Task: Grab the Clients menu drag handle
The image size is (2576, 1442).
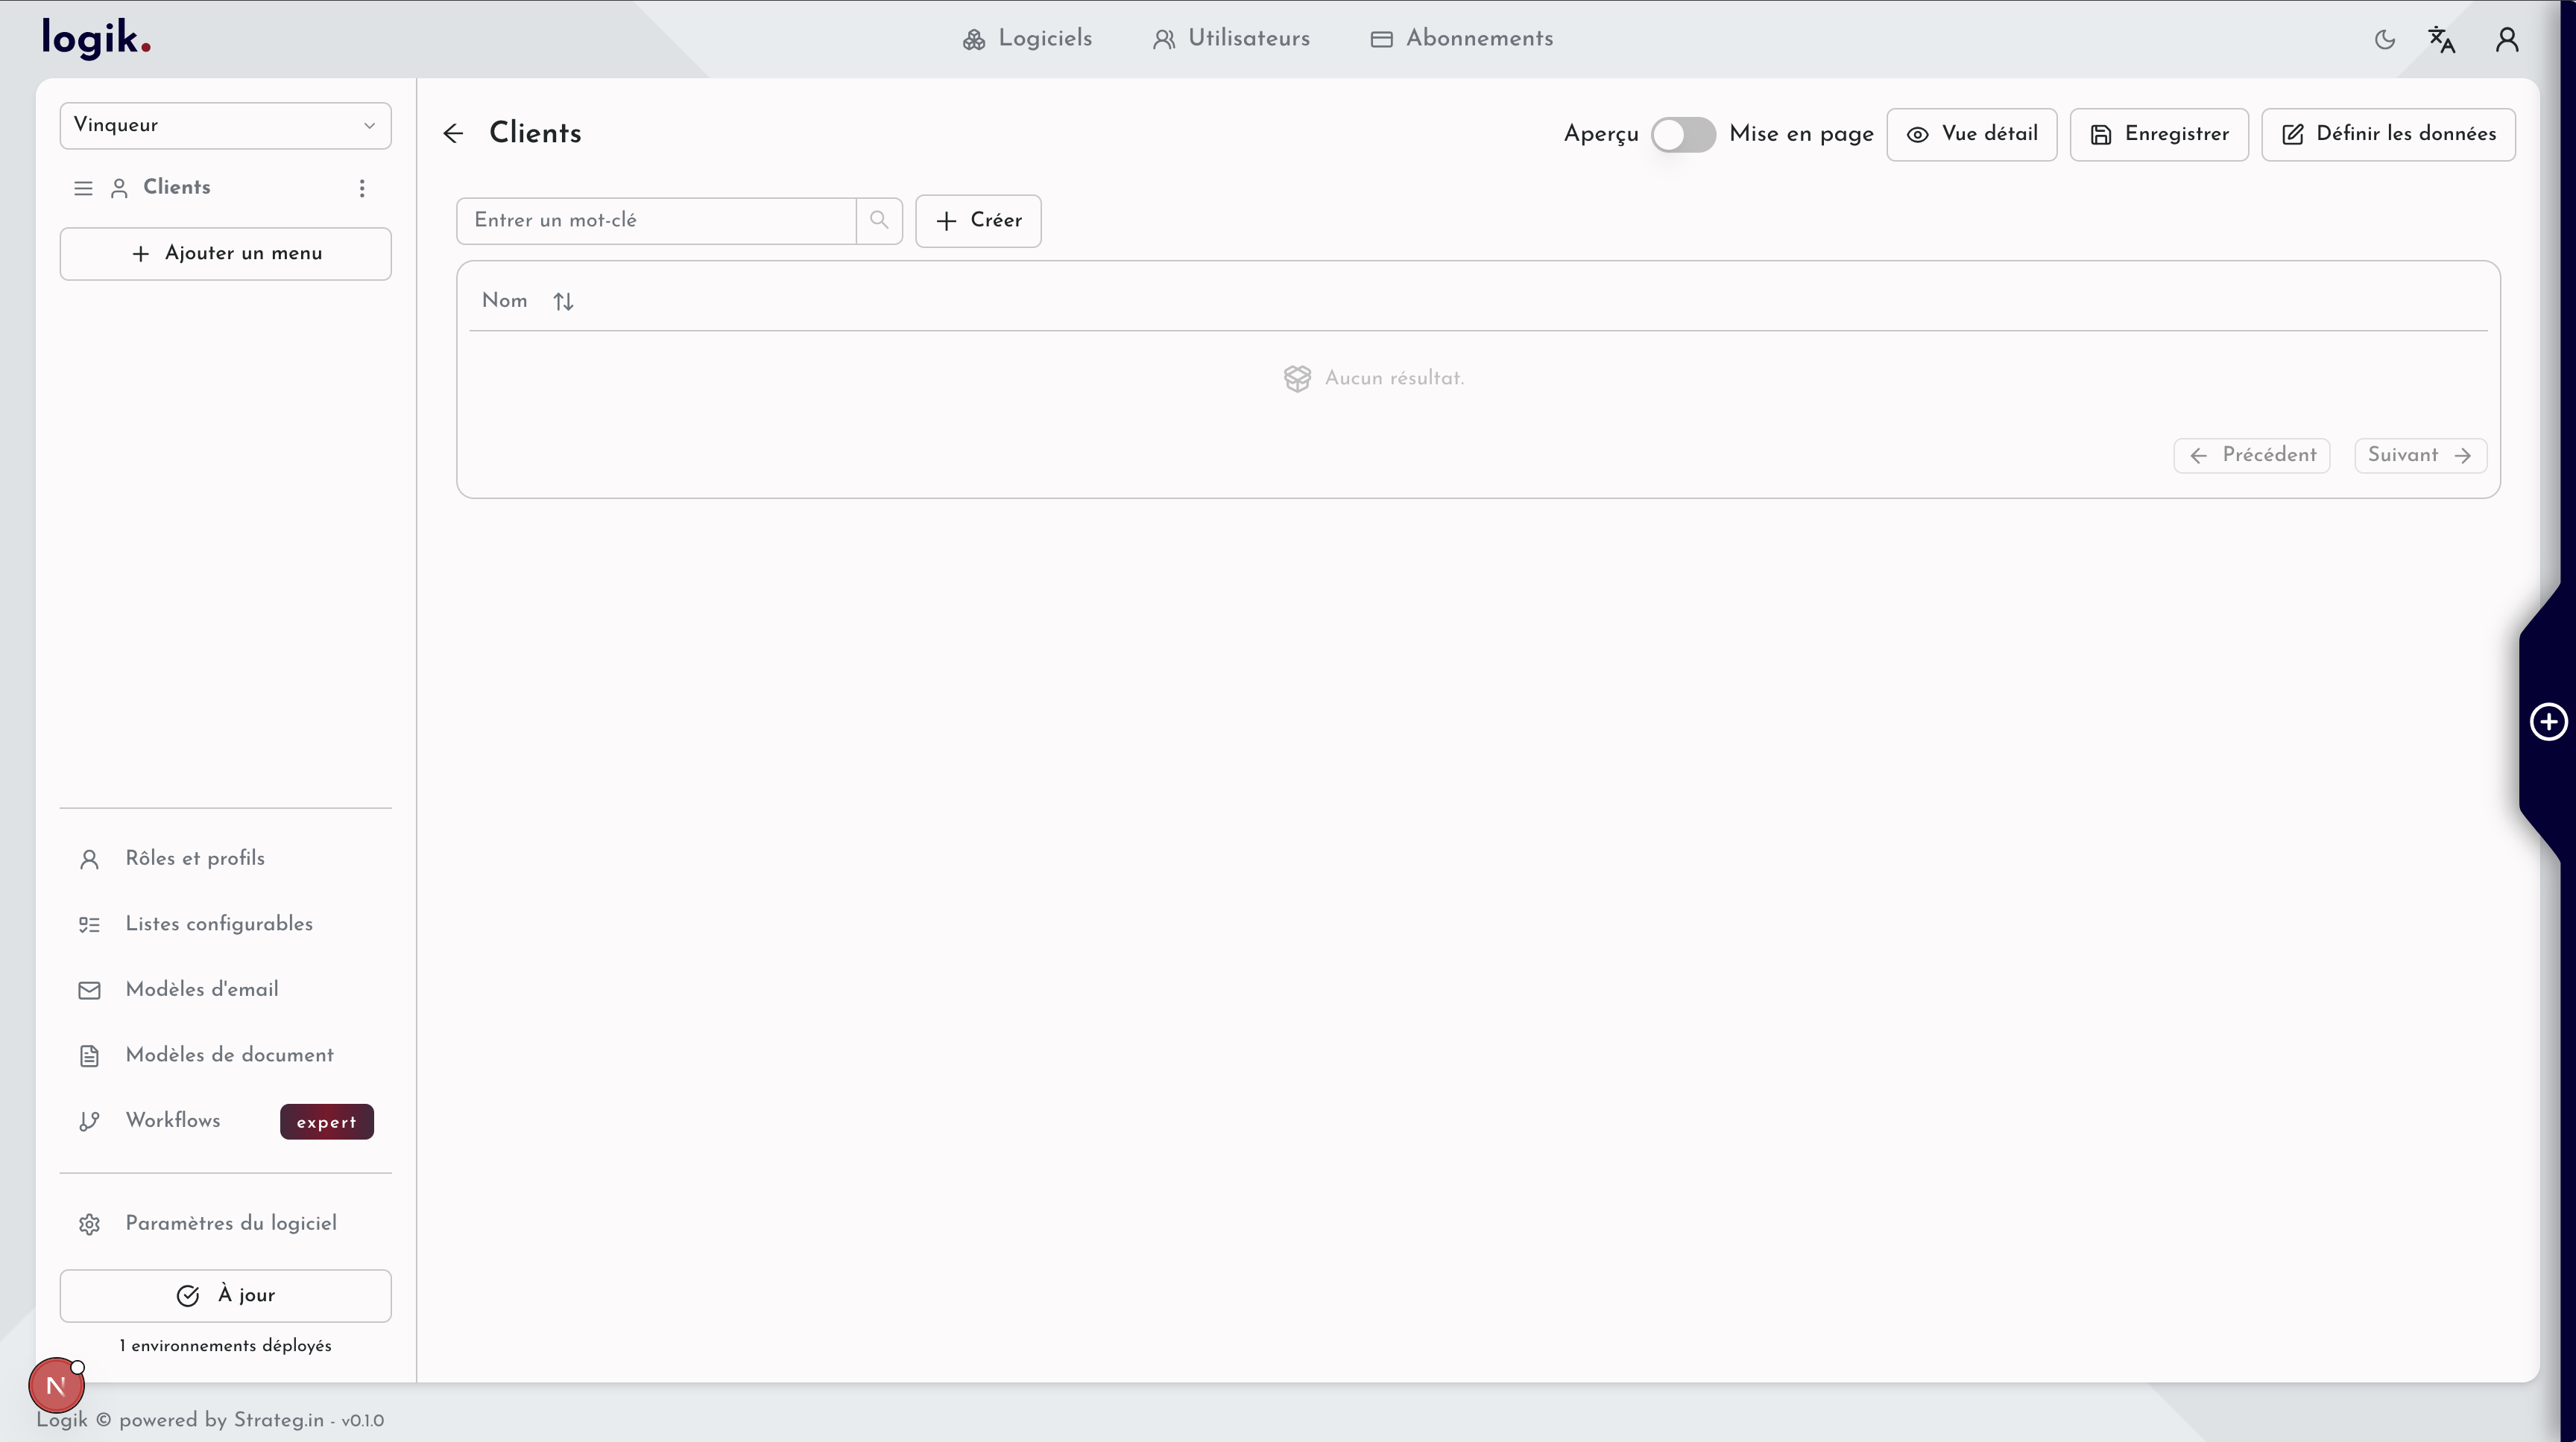Action: click(x=83, y=188)
